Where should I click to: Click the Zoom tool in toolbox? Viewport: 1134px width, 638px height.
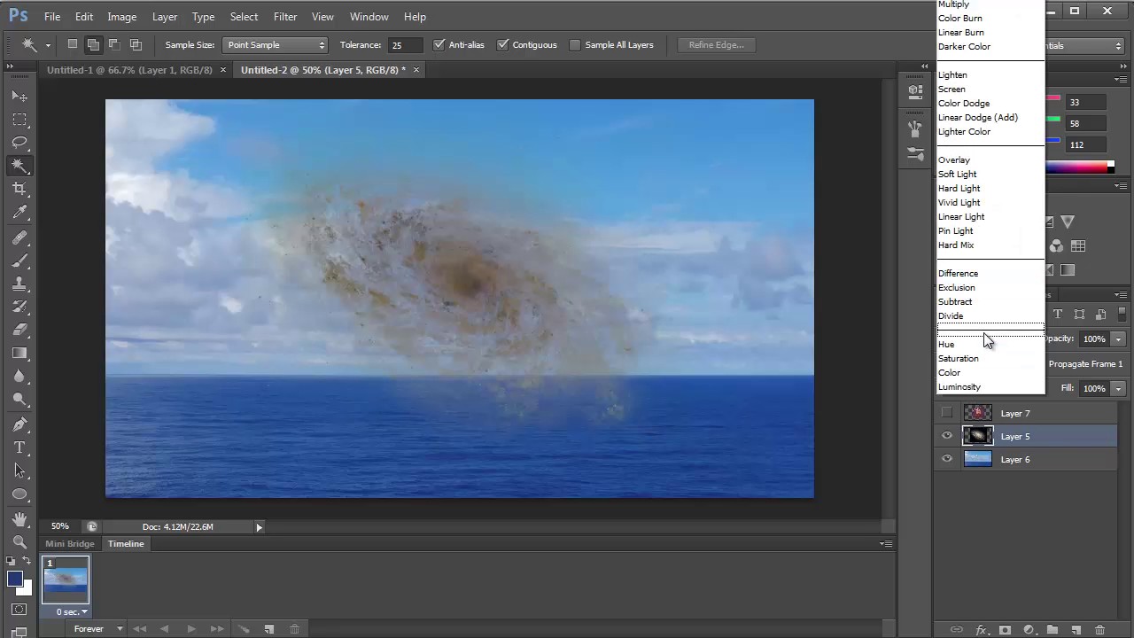pos(19,541)
